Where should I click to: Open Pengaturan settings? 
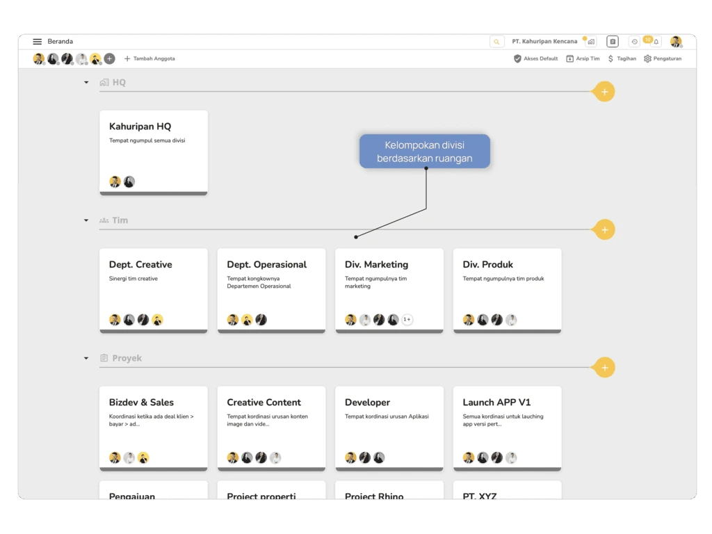(663, 58)
